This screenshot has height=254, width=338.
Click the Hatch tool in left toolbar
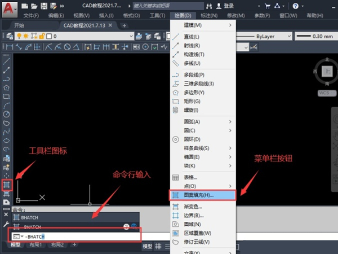pos(7,185)
